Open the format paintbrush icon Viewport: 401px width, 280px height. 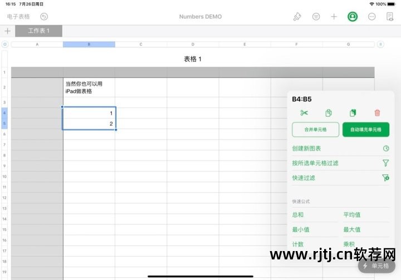[x=297, y=17]
